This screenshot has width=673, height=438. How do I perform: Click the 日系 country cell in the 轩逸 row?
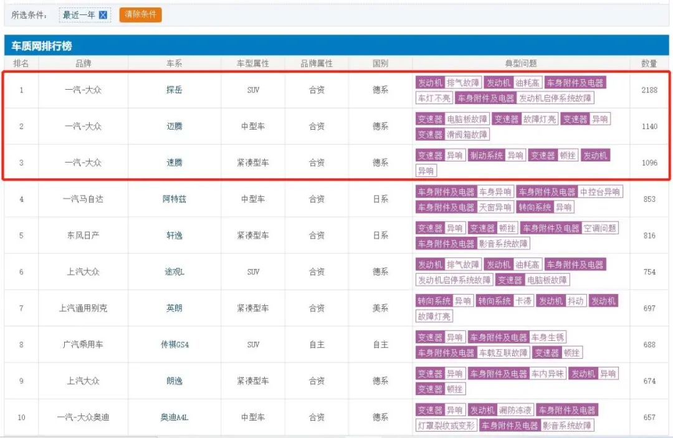[380, 236]
